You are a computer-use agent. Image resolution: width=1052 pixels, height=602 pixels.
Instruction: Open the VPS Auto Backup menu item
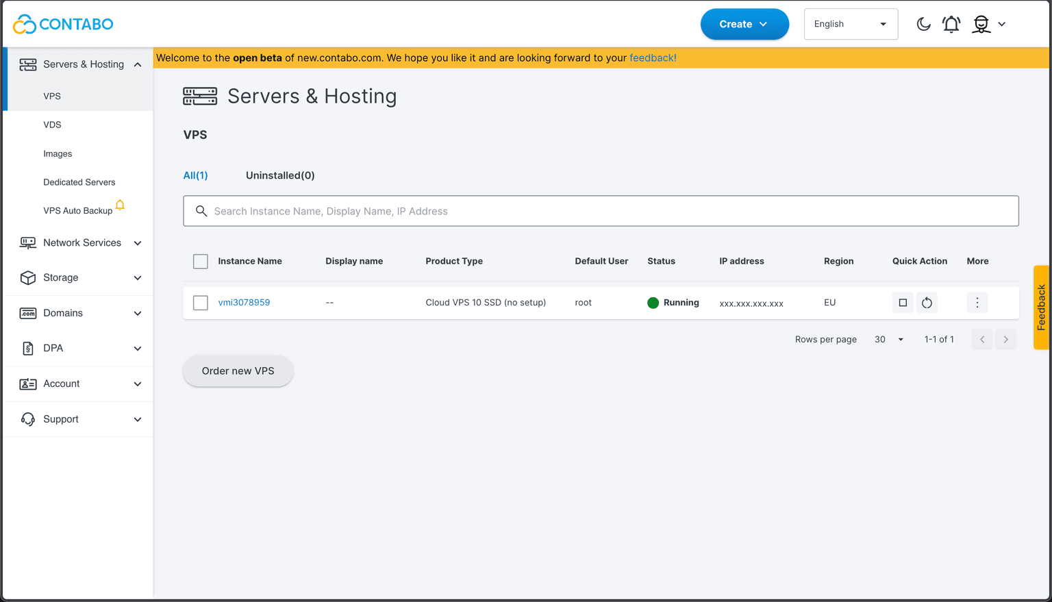pos(79,210)
